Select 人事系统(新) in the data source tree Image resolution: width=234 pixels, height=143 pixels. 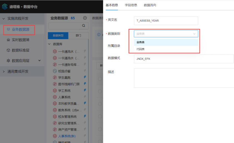[67, 136]
